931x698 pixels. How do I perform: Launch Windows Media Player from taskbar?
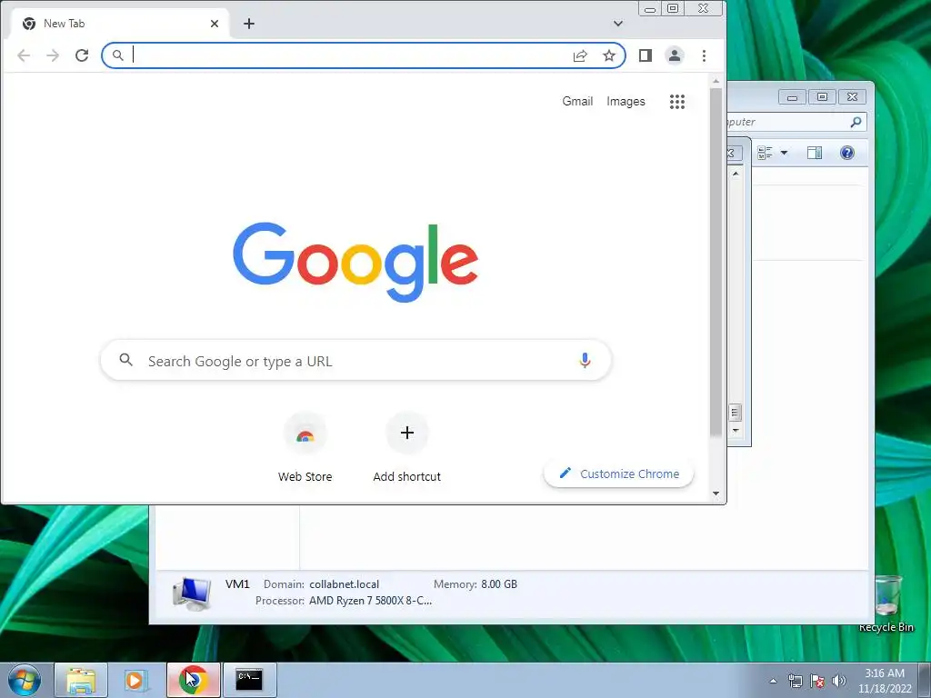pyautogui.click(x=136, y=680)
